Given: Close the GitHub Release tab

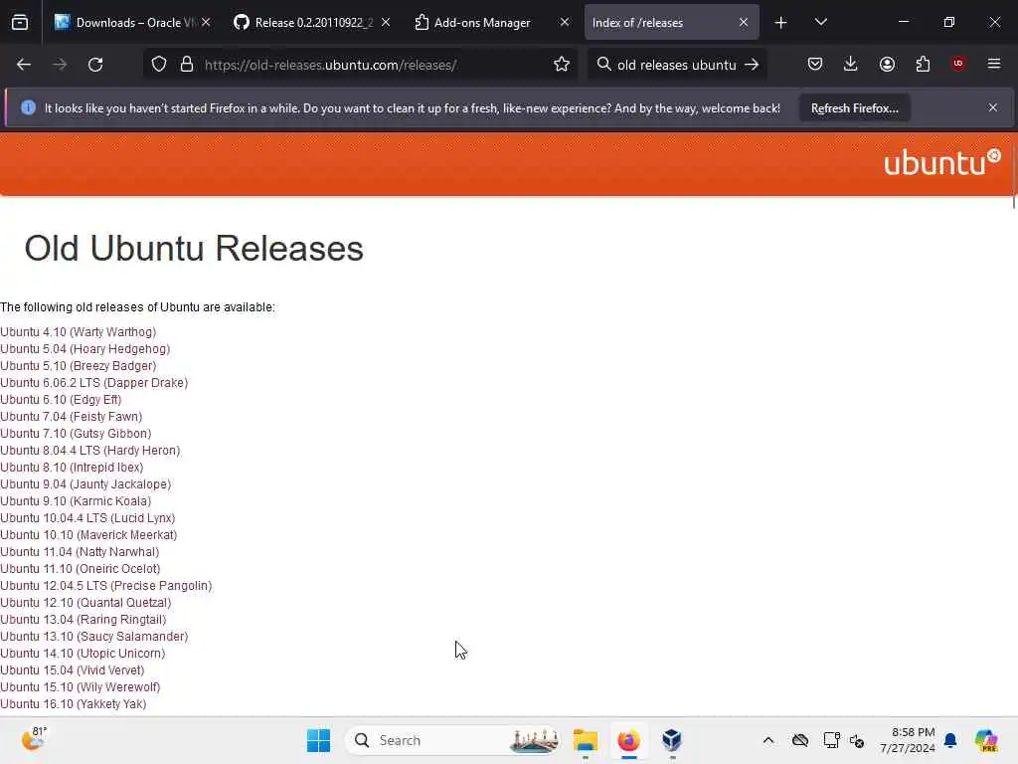Looking at the screenshot, I should click(x=386, y=23).
